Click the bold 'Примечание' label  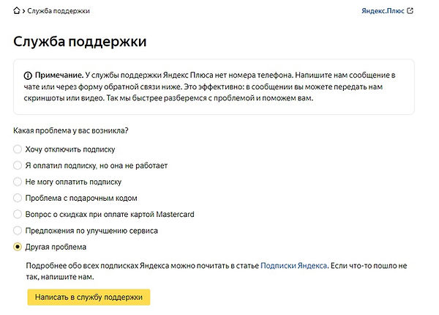(59, 75)
